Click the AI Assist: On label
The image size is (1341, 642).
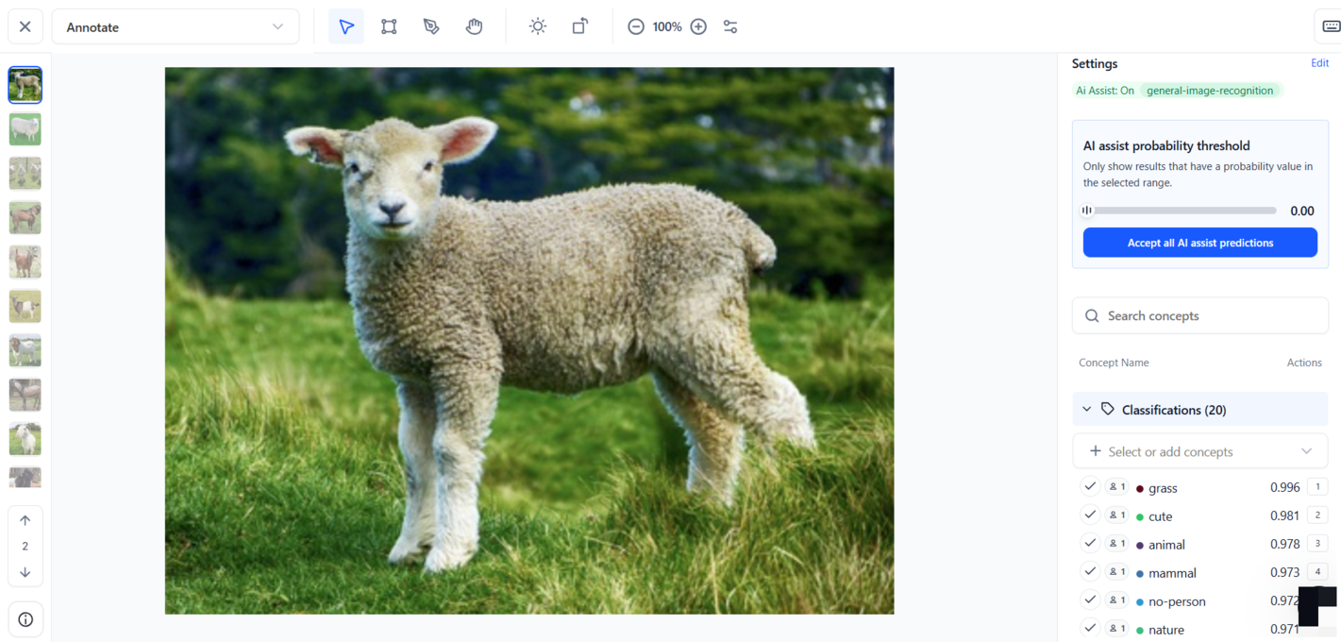(x=1105, y=91)
